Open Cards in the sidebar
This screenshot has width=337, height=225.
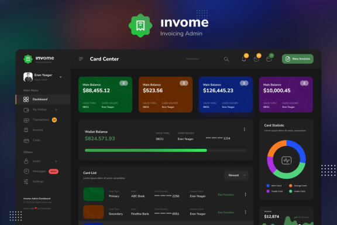36,140
